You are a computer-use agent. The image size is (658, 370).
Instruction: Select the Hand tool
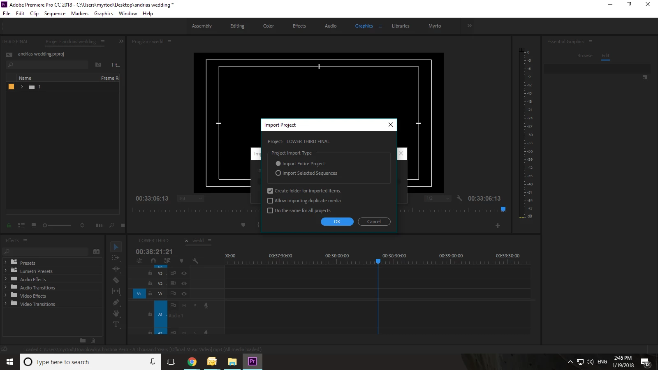click(116, 313)
